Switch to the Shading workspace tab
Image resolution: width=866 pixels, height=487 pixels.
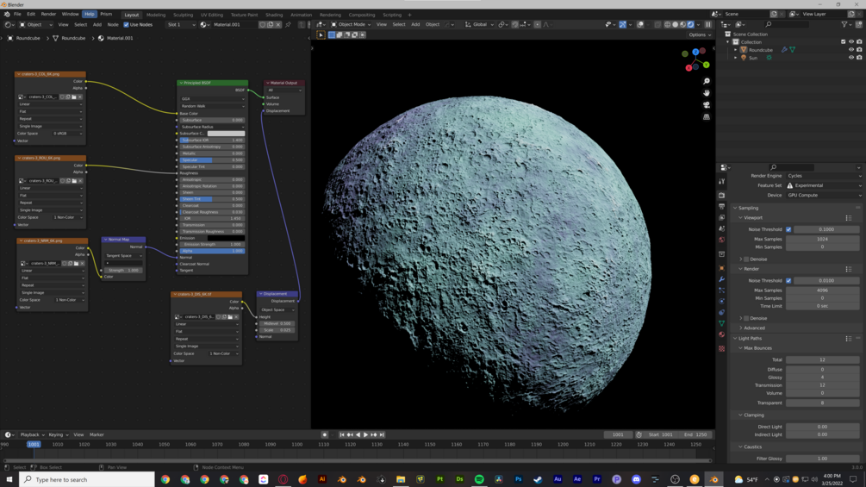274,15
